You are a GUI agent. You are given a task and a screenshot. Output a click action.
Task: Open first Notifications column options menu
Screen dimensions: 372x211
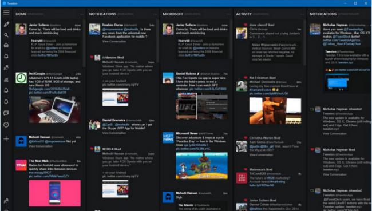pyautogui.click(x=155, y=14)
